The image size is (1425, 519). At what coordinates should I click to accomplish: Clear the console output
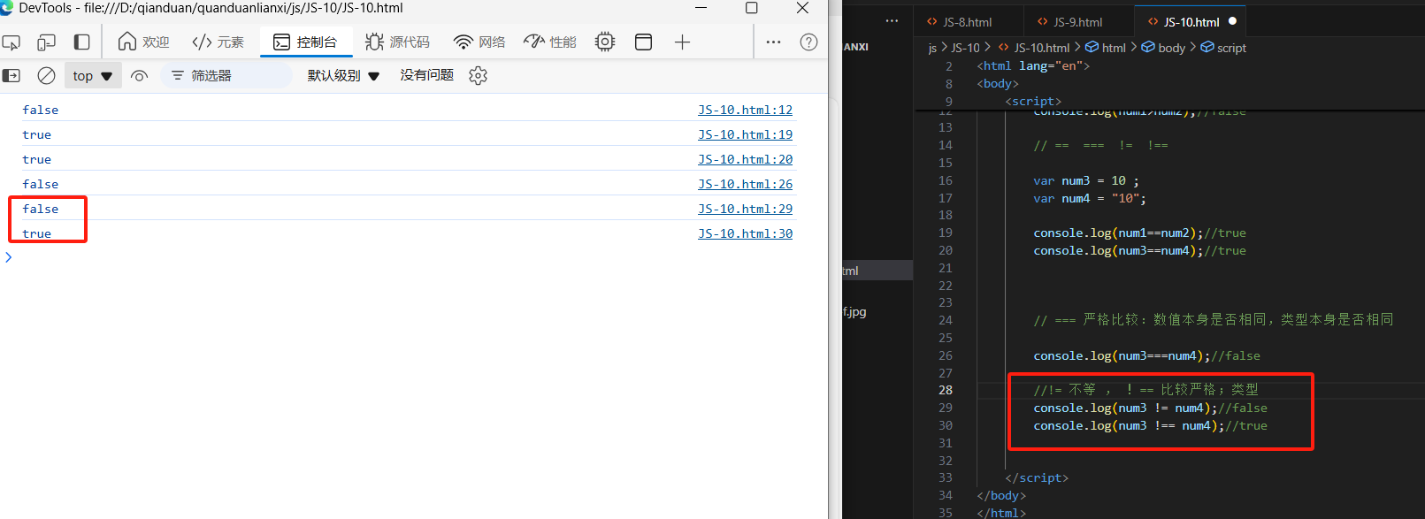click(46, 76)
